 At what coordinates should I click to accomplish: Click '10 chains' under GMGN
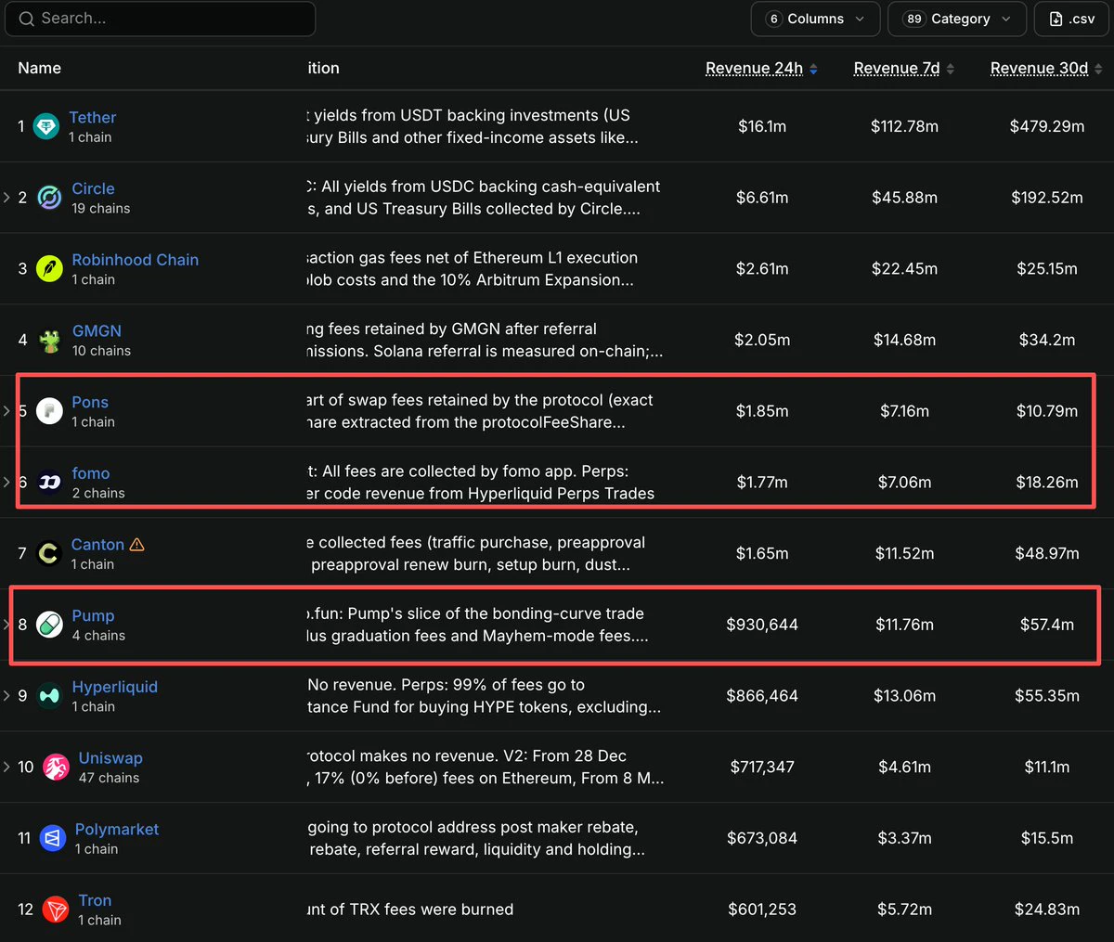101,351
